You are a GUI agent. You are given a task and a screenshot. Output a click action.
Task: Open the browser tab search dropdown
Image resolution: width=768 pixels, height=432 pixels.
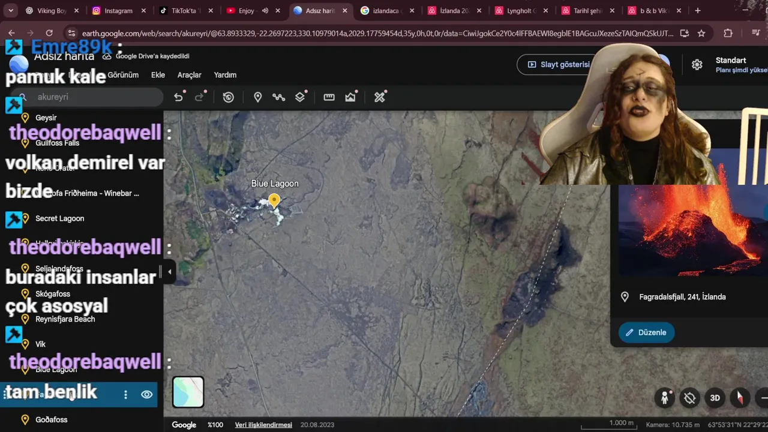point(10,11)
